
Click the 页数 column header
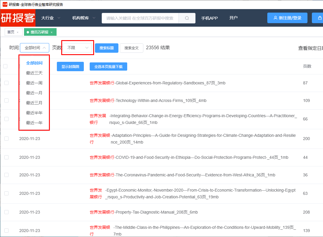tap(307, 66)
